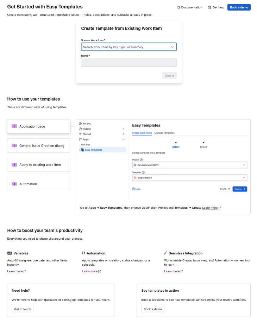Click the Documentation book icon
257x324 pixels.
click(178, 7)
